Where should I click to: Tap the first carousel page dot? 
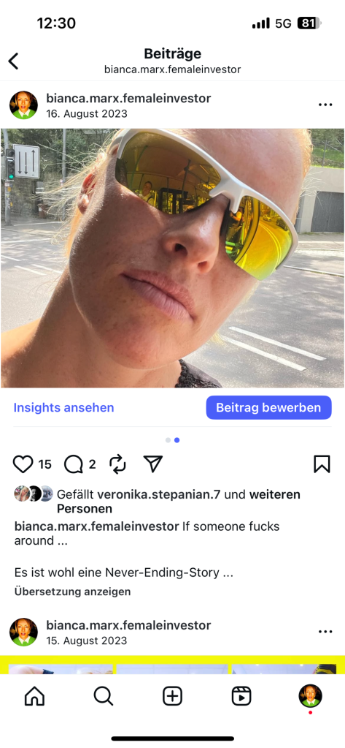[x=168, y=440]
